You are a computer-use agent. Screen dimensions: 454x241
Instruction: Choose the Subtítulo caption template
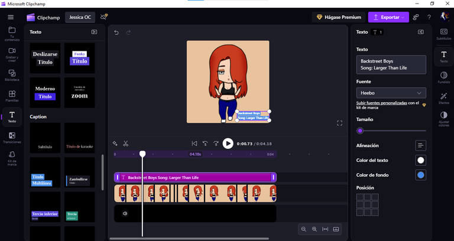(45, 138)
